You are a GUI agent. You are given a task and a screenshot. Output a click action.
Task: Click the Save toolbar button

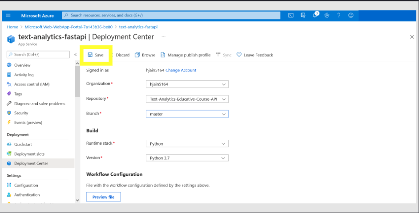point(96,55)
